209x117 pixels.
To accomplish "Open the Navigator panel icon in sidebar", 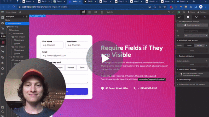I will coord(3,29).
